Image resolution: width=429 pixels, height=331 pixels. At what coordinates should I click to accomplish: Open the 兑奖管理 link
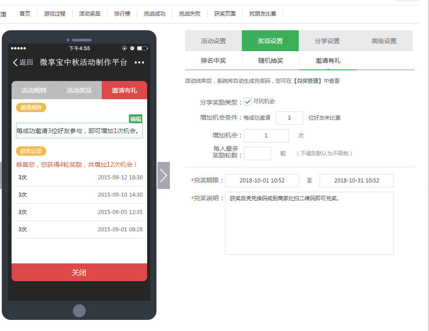[x=307, y=81]
